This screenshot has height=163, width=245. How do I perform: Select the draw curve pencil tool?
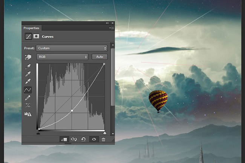(x=28, y=98)
